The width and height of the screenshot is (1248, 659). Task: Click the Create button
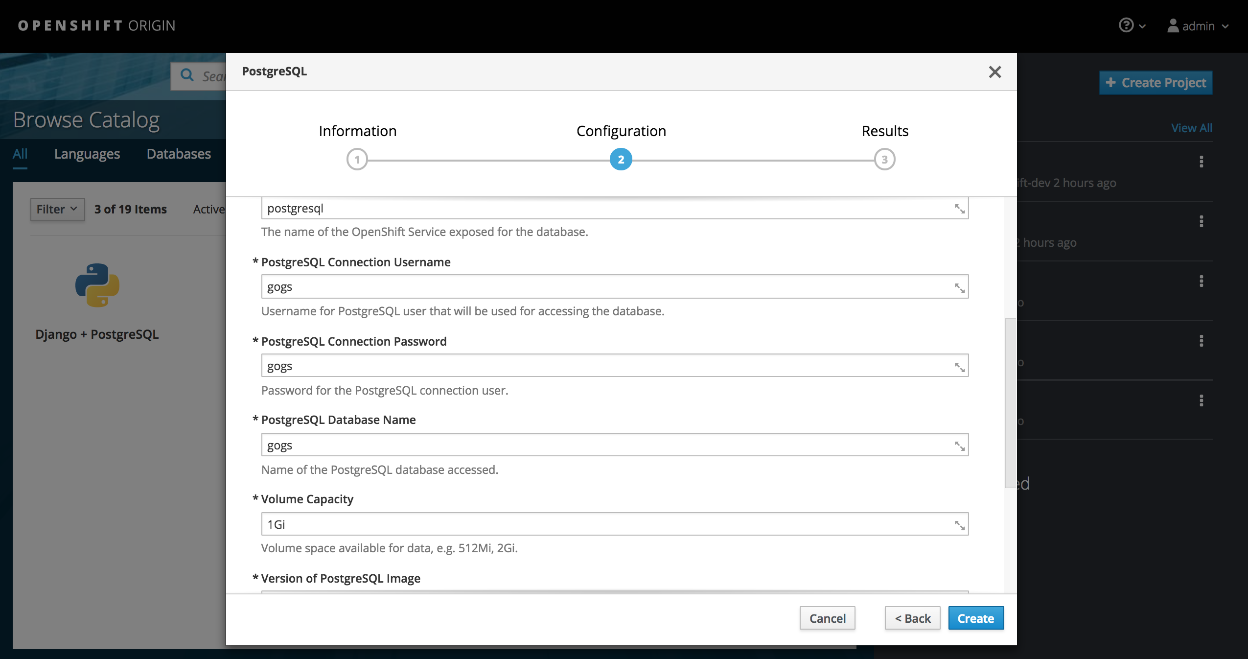[976, 618]
